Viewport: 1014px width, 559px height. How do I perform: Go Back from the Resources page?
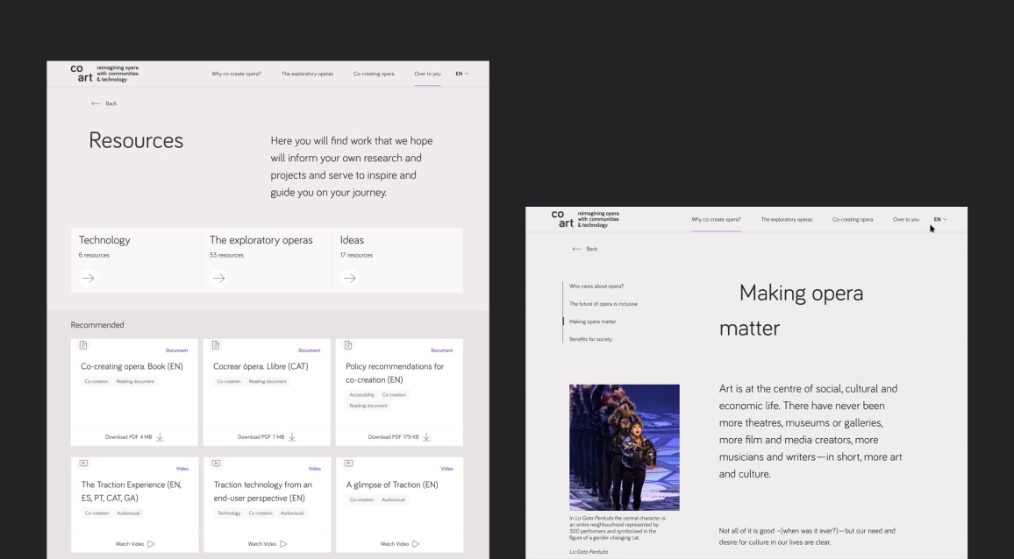(x=104, y=103)
